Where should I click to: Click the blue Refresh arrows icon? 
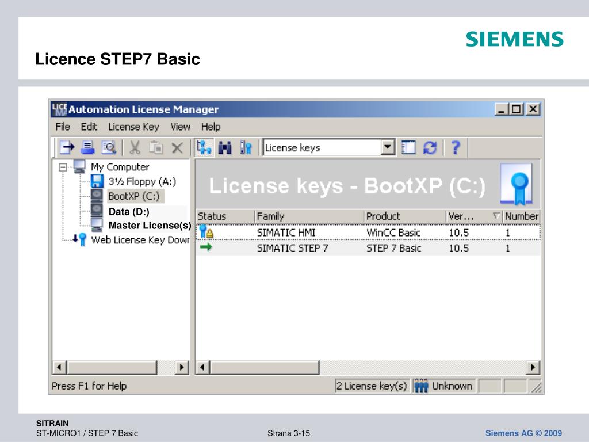pos(430,148)
